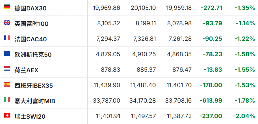
Task: Click the European Union flag icon
Action: coord(7,53)
